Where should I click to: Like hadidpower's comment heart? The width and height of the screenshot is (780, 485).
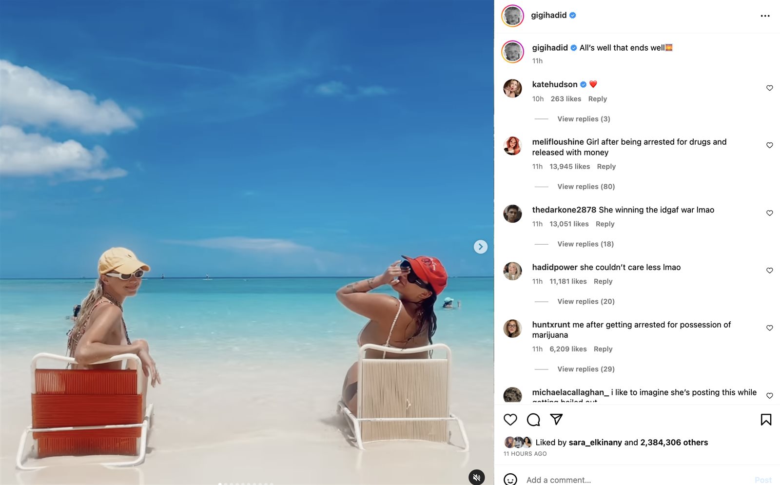[769, 271]
